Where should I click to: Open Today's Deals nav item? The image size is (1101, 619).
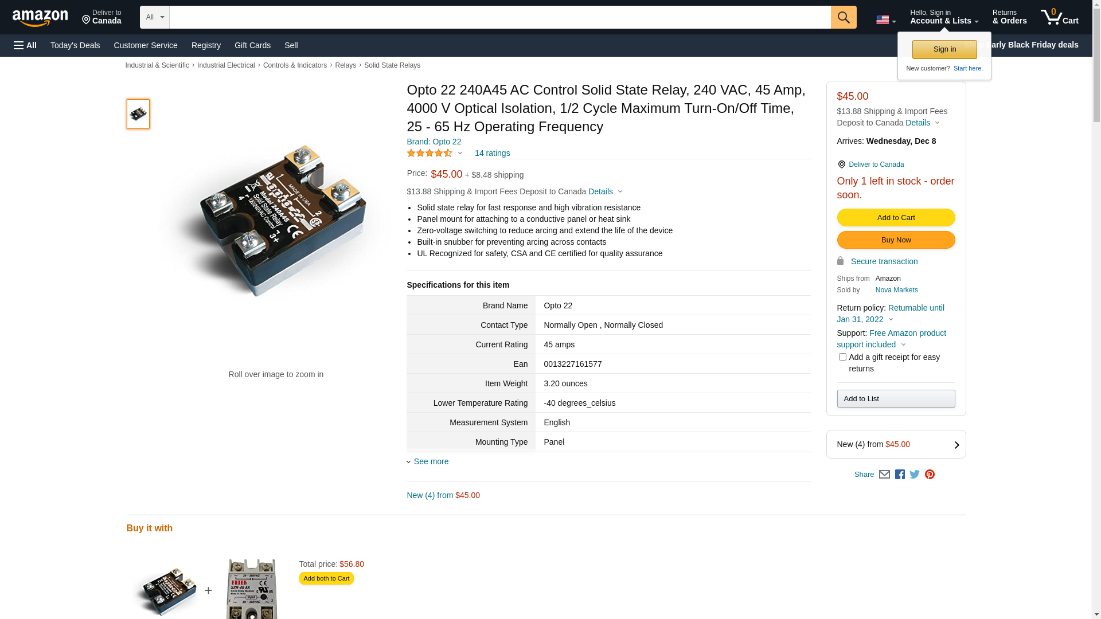[x=75, y=45]
